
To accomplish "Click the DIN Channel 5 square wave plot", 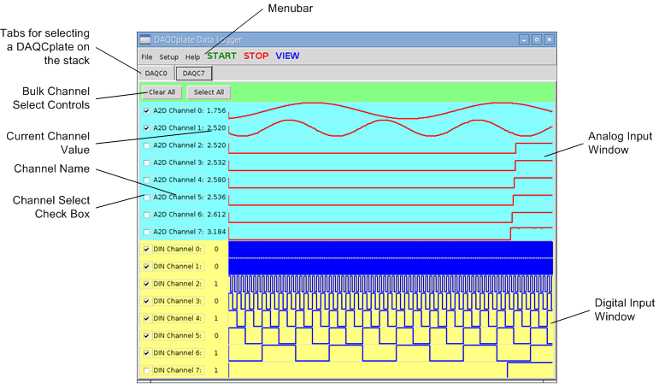I will [391, 335].
